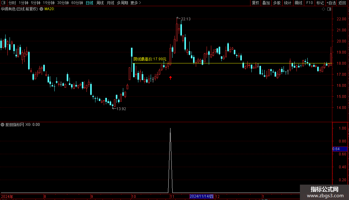Expand the 更多 periods menu
The image size is (349, 200).
tap(136, 3)
